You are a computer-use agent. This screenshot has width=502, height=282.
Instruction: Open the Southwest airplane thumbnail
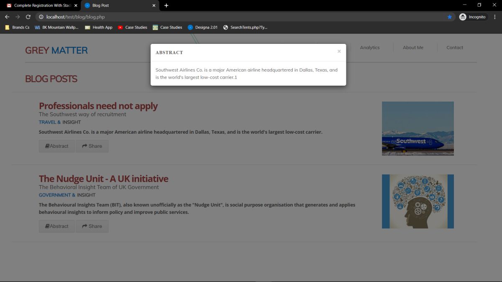coord(418,128)
